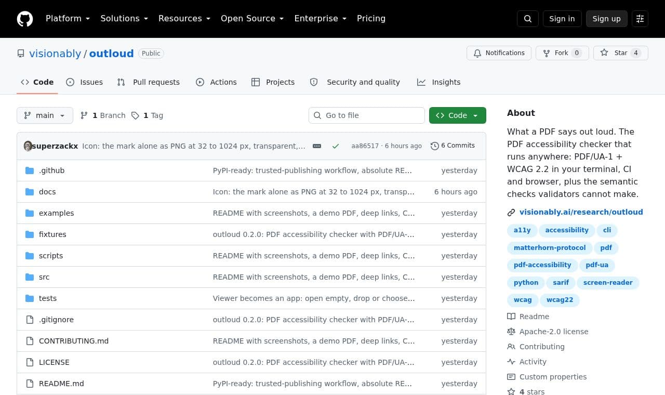The image size is (665, 395).
Task: Open the Resources dropdown menu
Action: tap(184, 19)
